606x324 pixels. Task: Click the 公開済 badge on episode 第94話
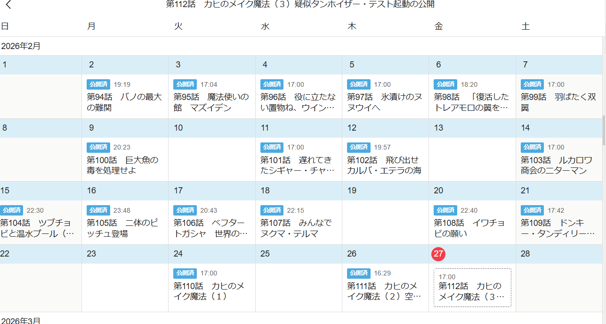tap(98, 84)
